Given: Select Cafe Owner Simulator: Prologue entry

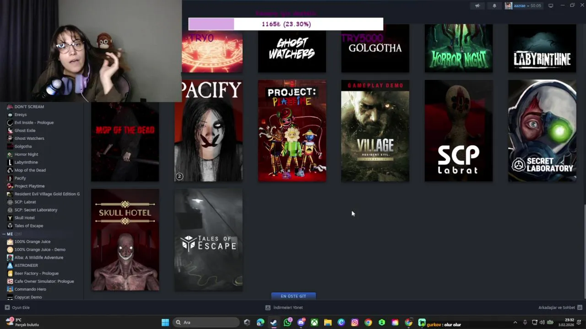Looking at the screenshot, I should pyautogui.click(x=44, y=281).
